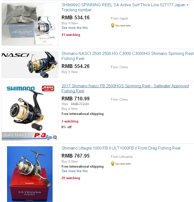Open the Shimano Nasci FB ProSpin thumbnail

pyautogui.click(x=30, y=112)
